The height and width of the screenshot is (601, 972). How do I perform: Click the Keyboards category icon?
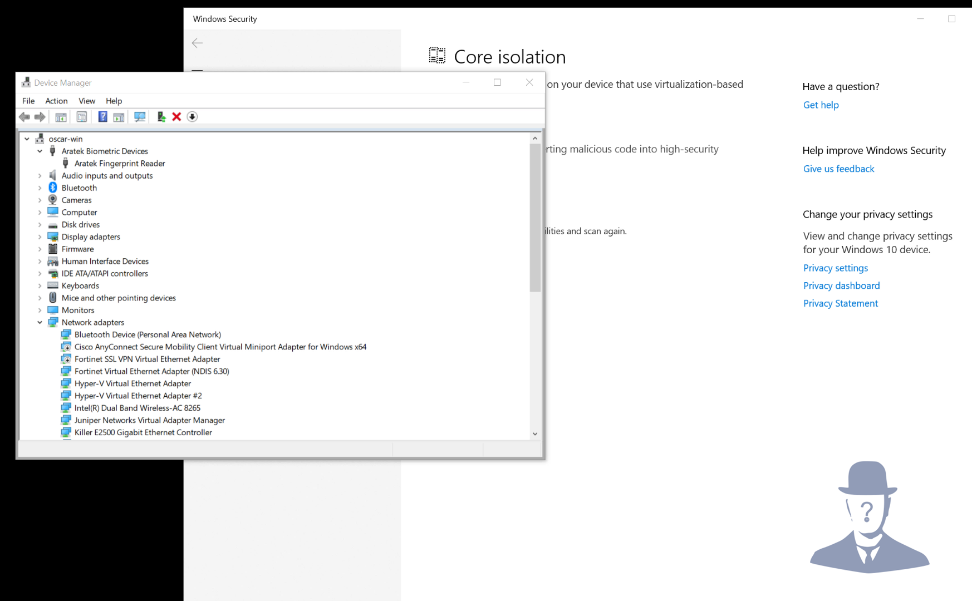point(53,285)
